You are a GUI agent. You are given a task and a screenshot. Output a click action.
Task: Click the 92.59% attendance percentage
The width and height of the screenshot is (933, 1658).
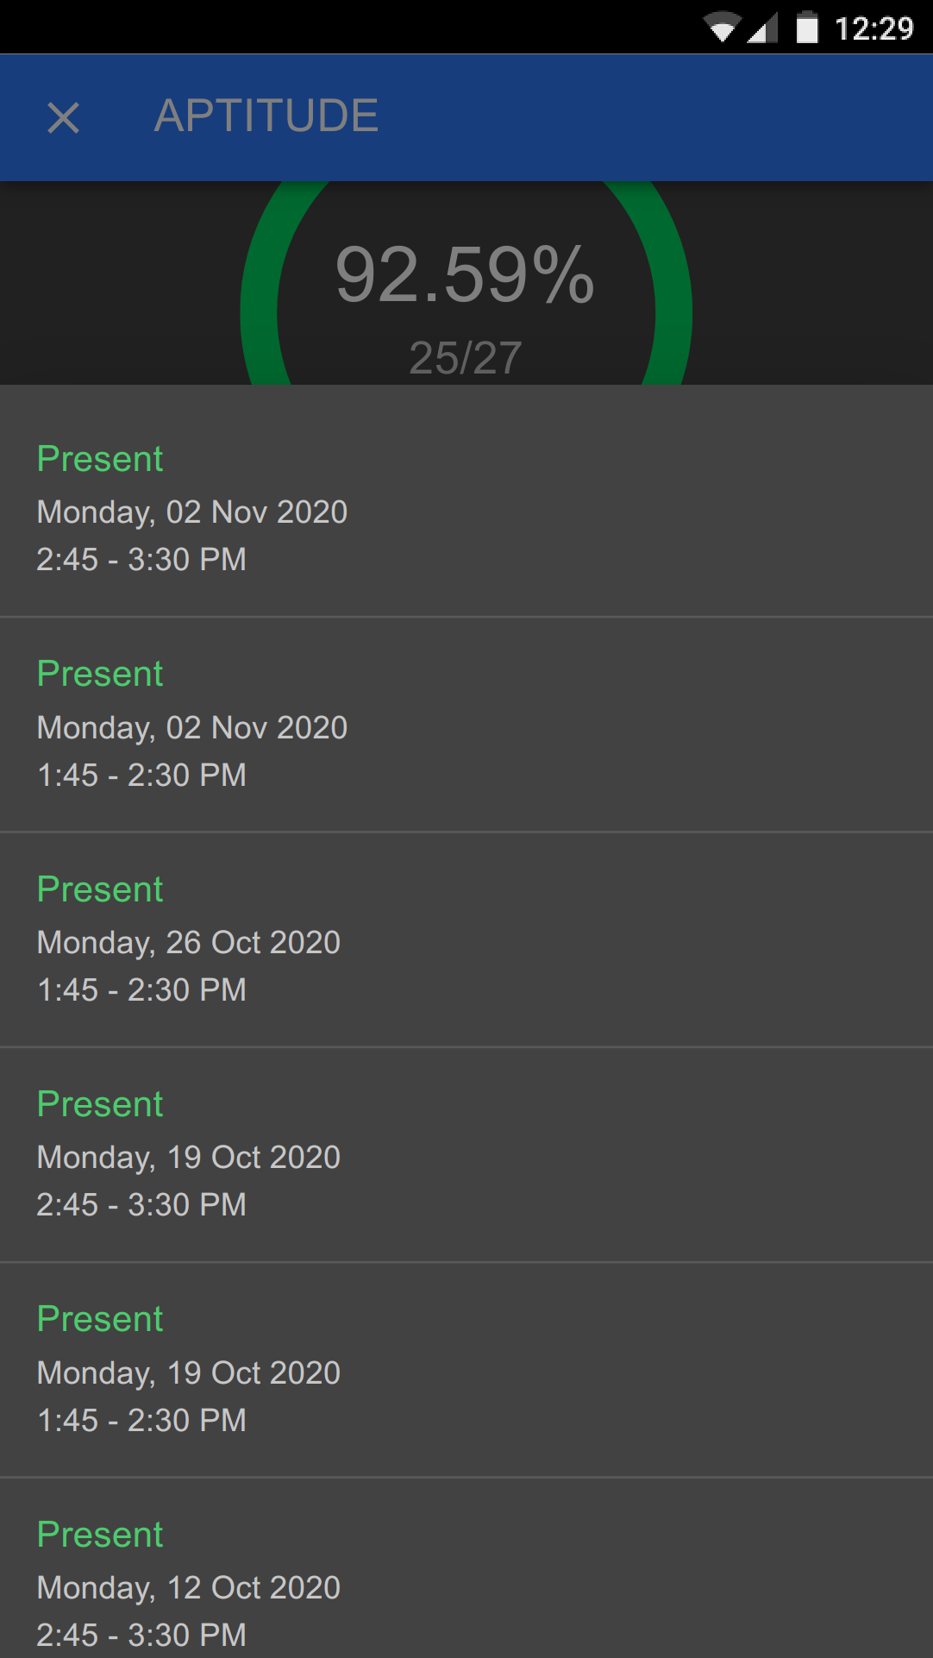(465, 275)
